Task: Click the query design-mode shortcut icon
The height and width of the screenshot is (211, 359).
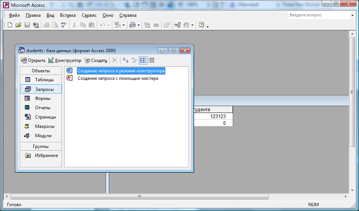Action: tap(69, 70)
